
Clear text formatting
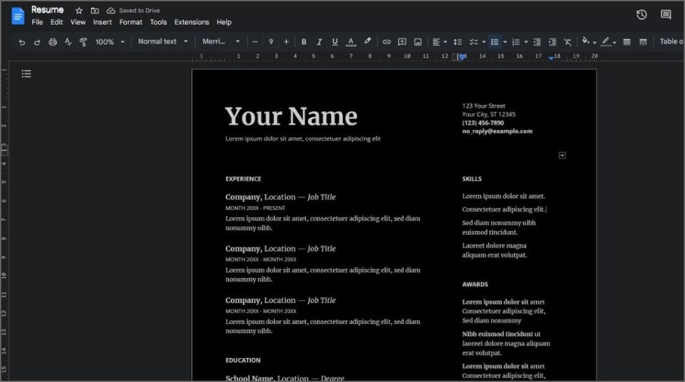point(567,42)
